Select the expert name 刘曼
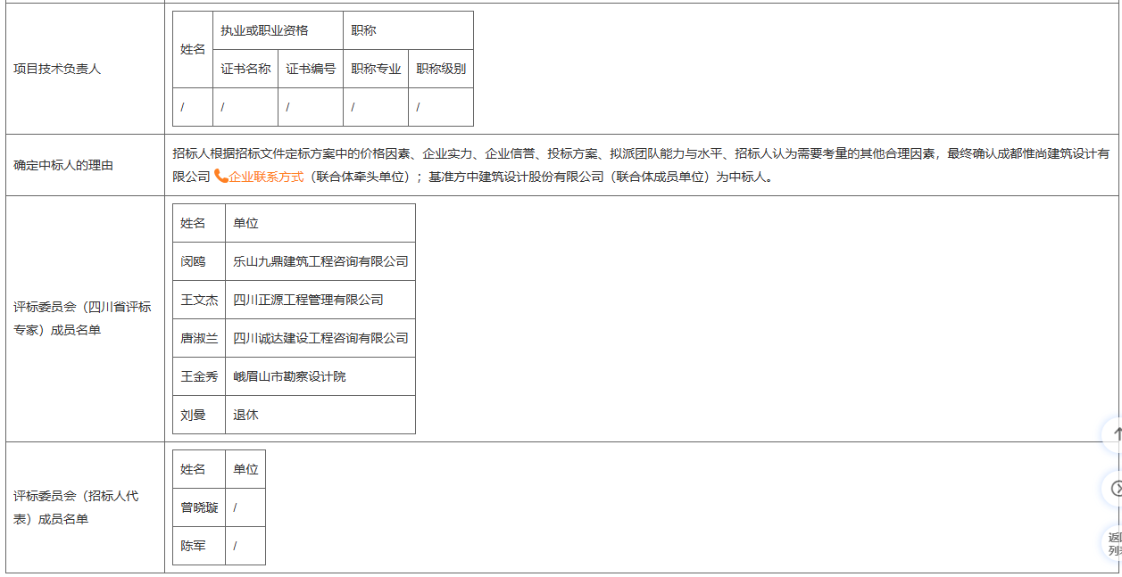 click(193, 415)
